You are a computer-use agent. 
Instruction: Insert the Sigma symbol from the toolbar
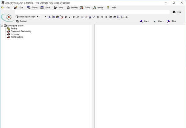[x=126, y=17]
